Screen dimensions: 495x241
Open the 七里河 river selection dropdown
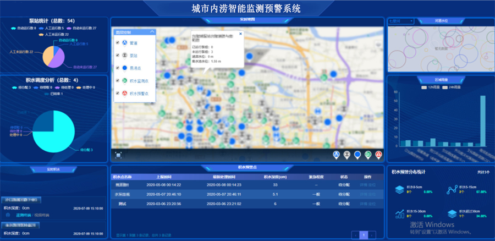point(400,21)
